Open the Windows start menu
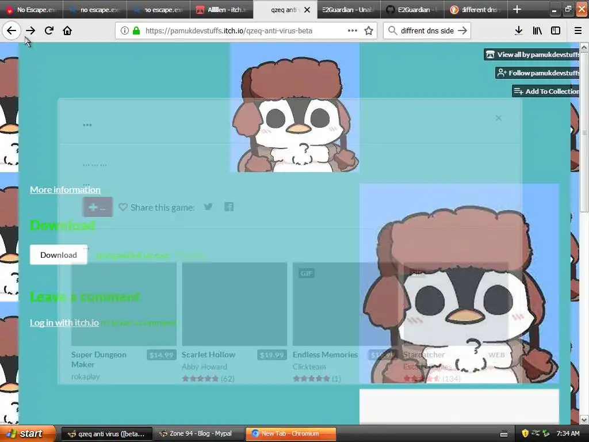 click(x=27, y=433)
